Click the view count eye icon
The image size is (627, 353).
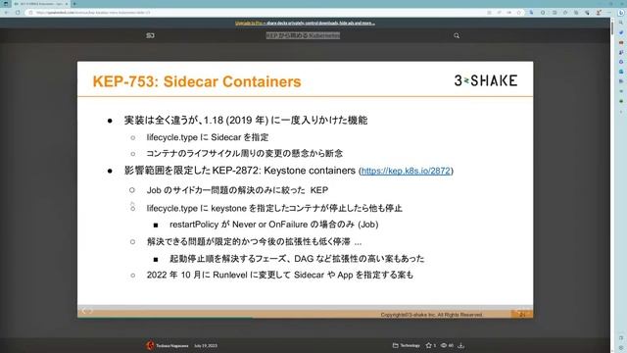[x=444, y=345]
